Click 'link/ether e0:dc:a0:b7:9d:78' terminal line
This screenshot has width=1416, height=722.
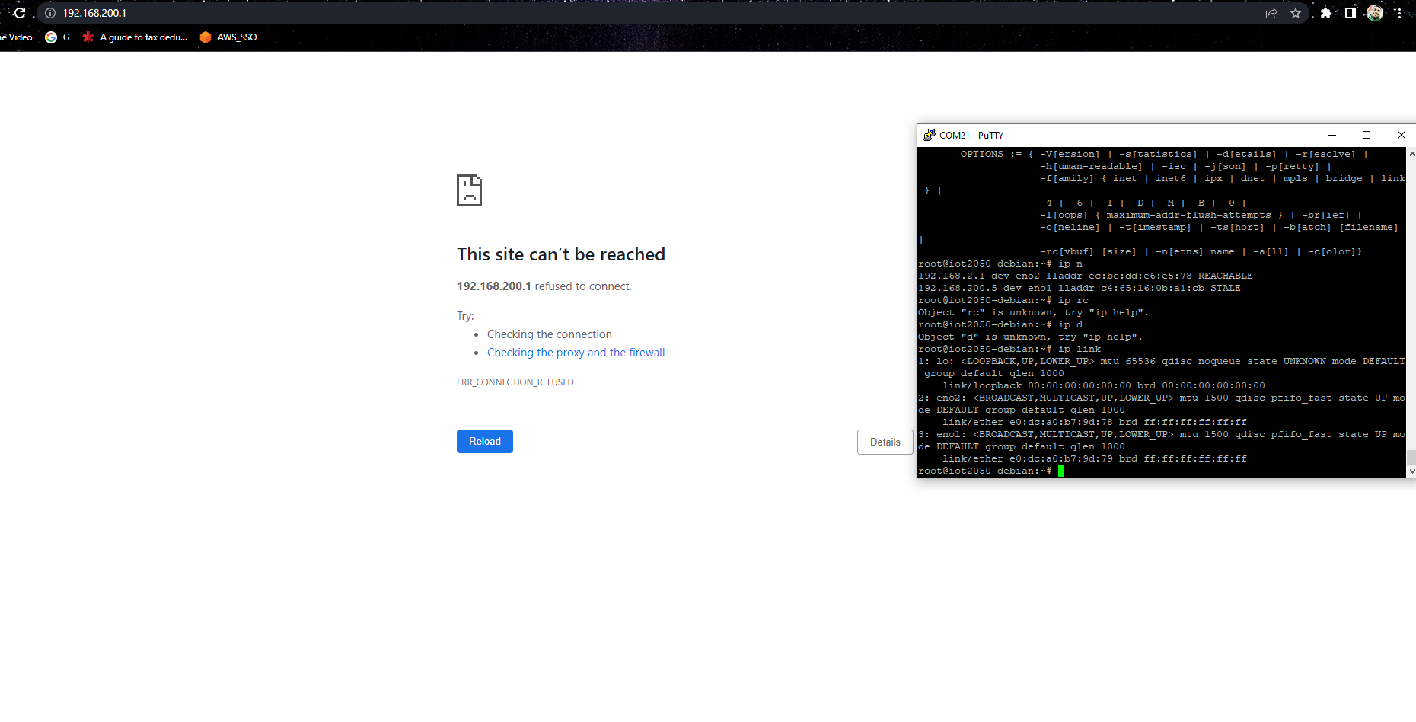point(1095,422)
